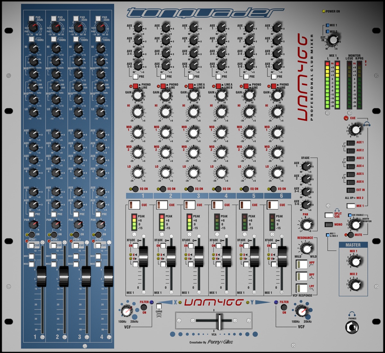This screenshot has width=385, height=353.
Task: Enable channel 3 XFADE ON button
Action: 191,246
